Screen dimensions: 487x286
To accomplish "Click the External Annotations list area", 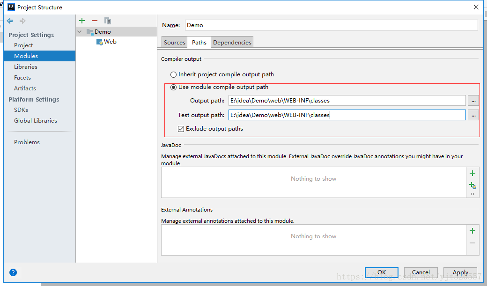I will [x=314, y=240].
